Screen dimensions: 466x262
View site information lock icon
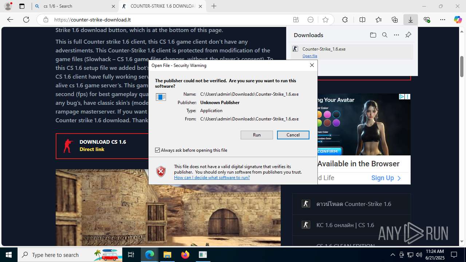click(x=46, y=20)
